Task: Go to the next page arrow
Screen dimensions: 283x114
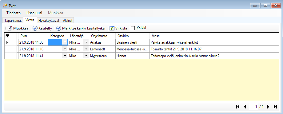Action: pos(268,107)
